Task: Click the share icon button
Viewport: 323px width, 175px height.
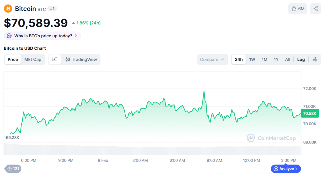Action: click(315, 9)
